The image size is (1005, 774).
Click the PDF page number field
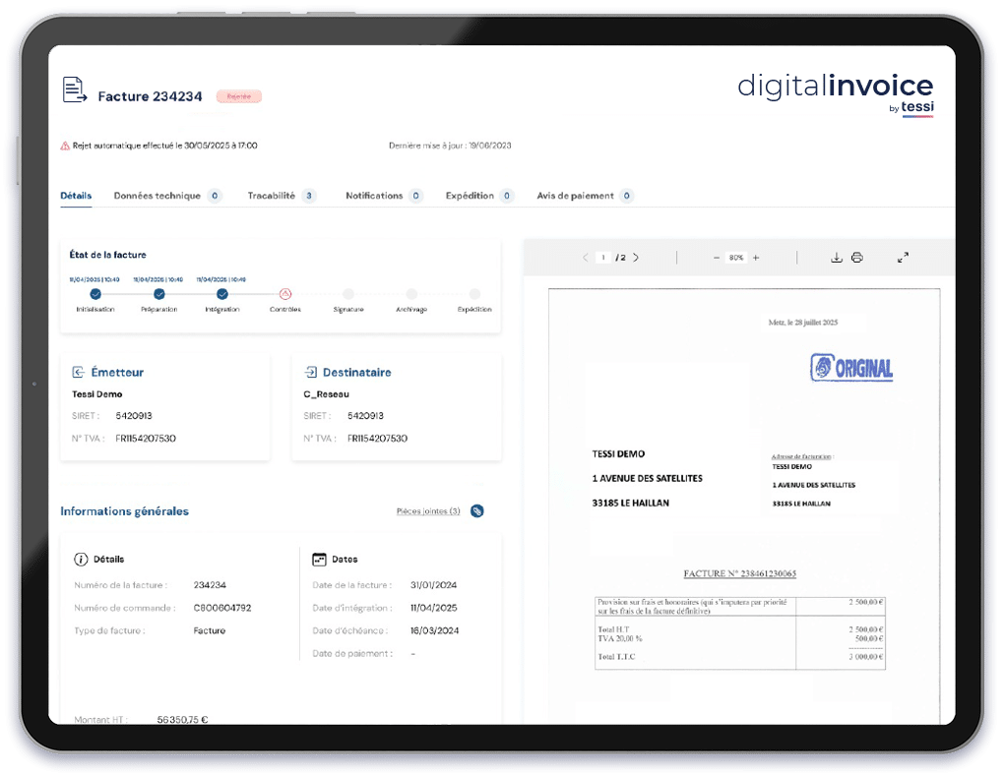click(603, 258)
